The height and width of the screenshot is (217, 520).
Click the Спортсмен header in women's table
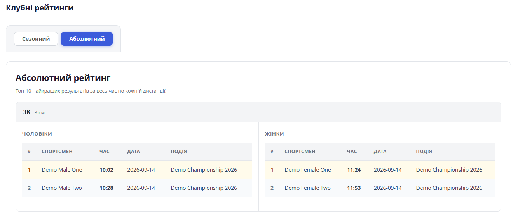point(300,152)
